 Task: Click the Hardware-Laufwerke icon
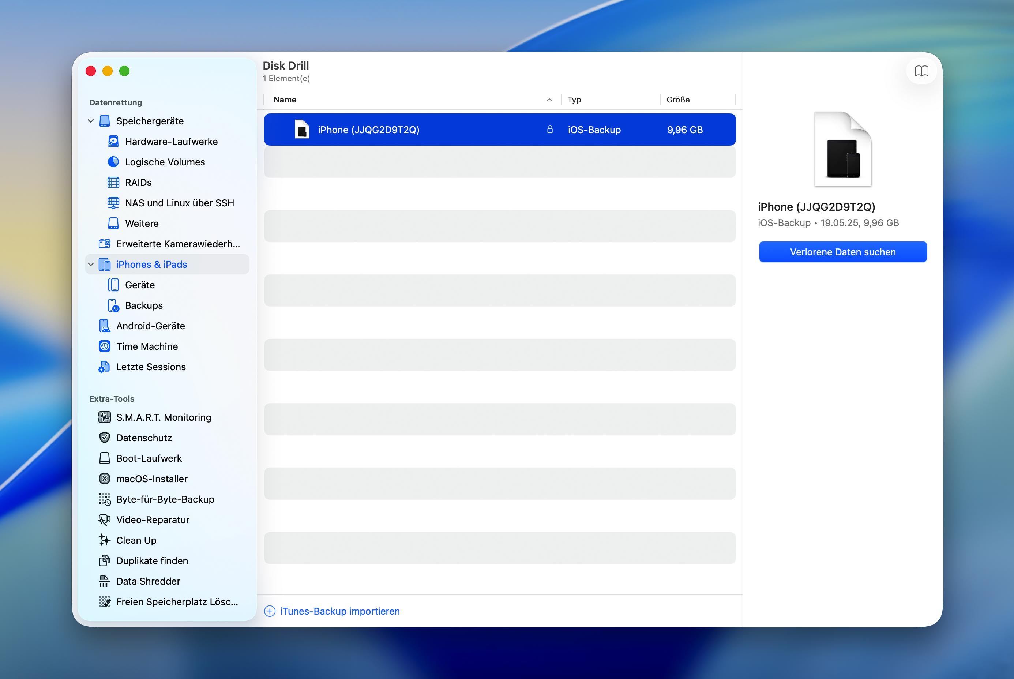[113, 142]
